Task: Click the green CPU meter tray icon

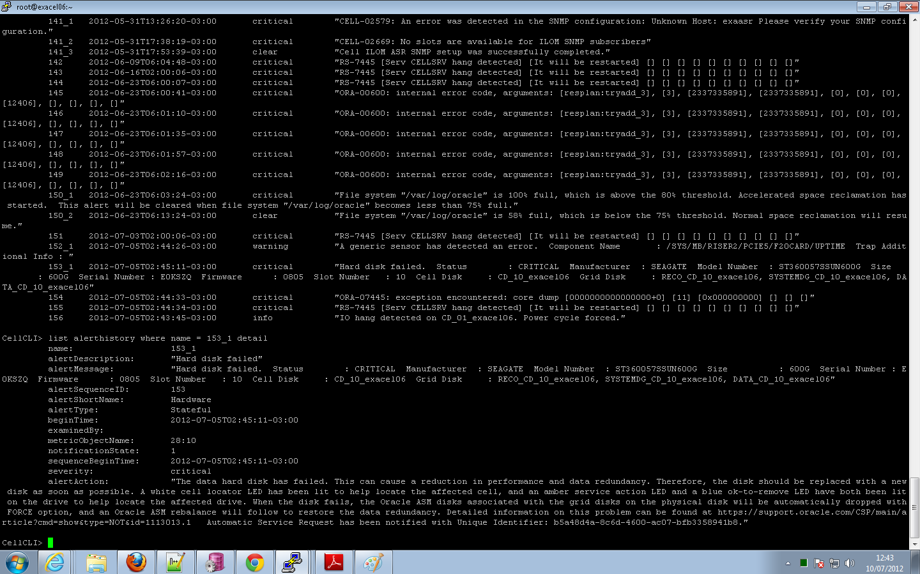Action: (x=803, y=563)
